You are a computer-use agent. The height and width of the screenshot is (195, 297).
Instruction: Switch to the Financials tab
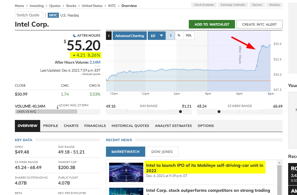tap(95, 126)
